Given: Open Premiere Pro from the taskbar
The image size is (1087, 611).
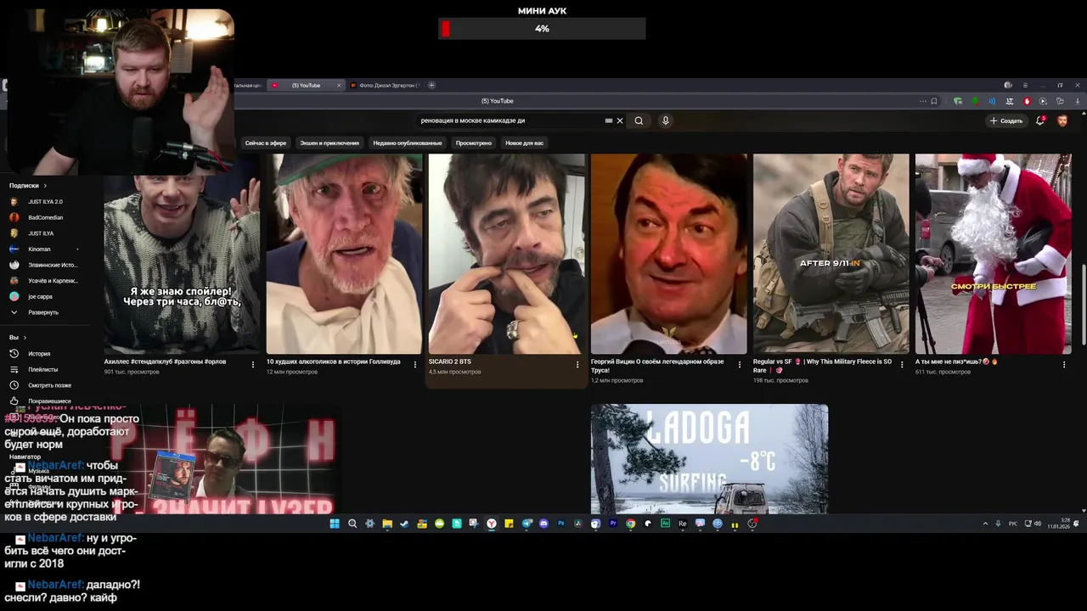Looking at the screenshot, I should (613, 524).
